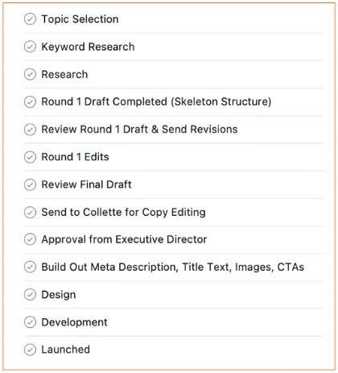This screenshot has width=338, height=373.
Task: Check the Launched task circle
Action: click(30, 350)
